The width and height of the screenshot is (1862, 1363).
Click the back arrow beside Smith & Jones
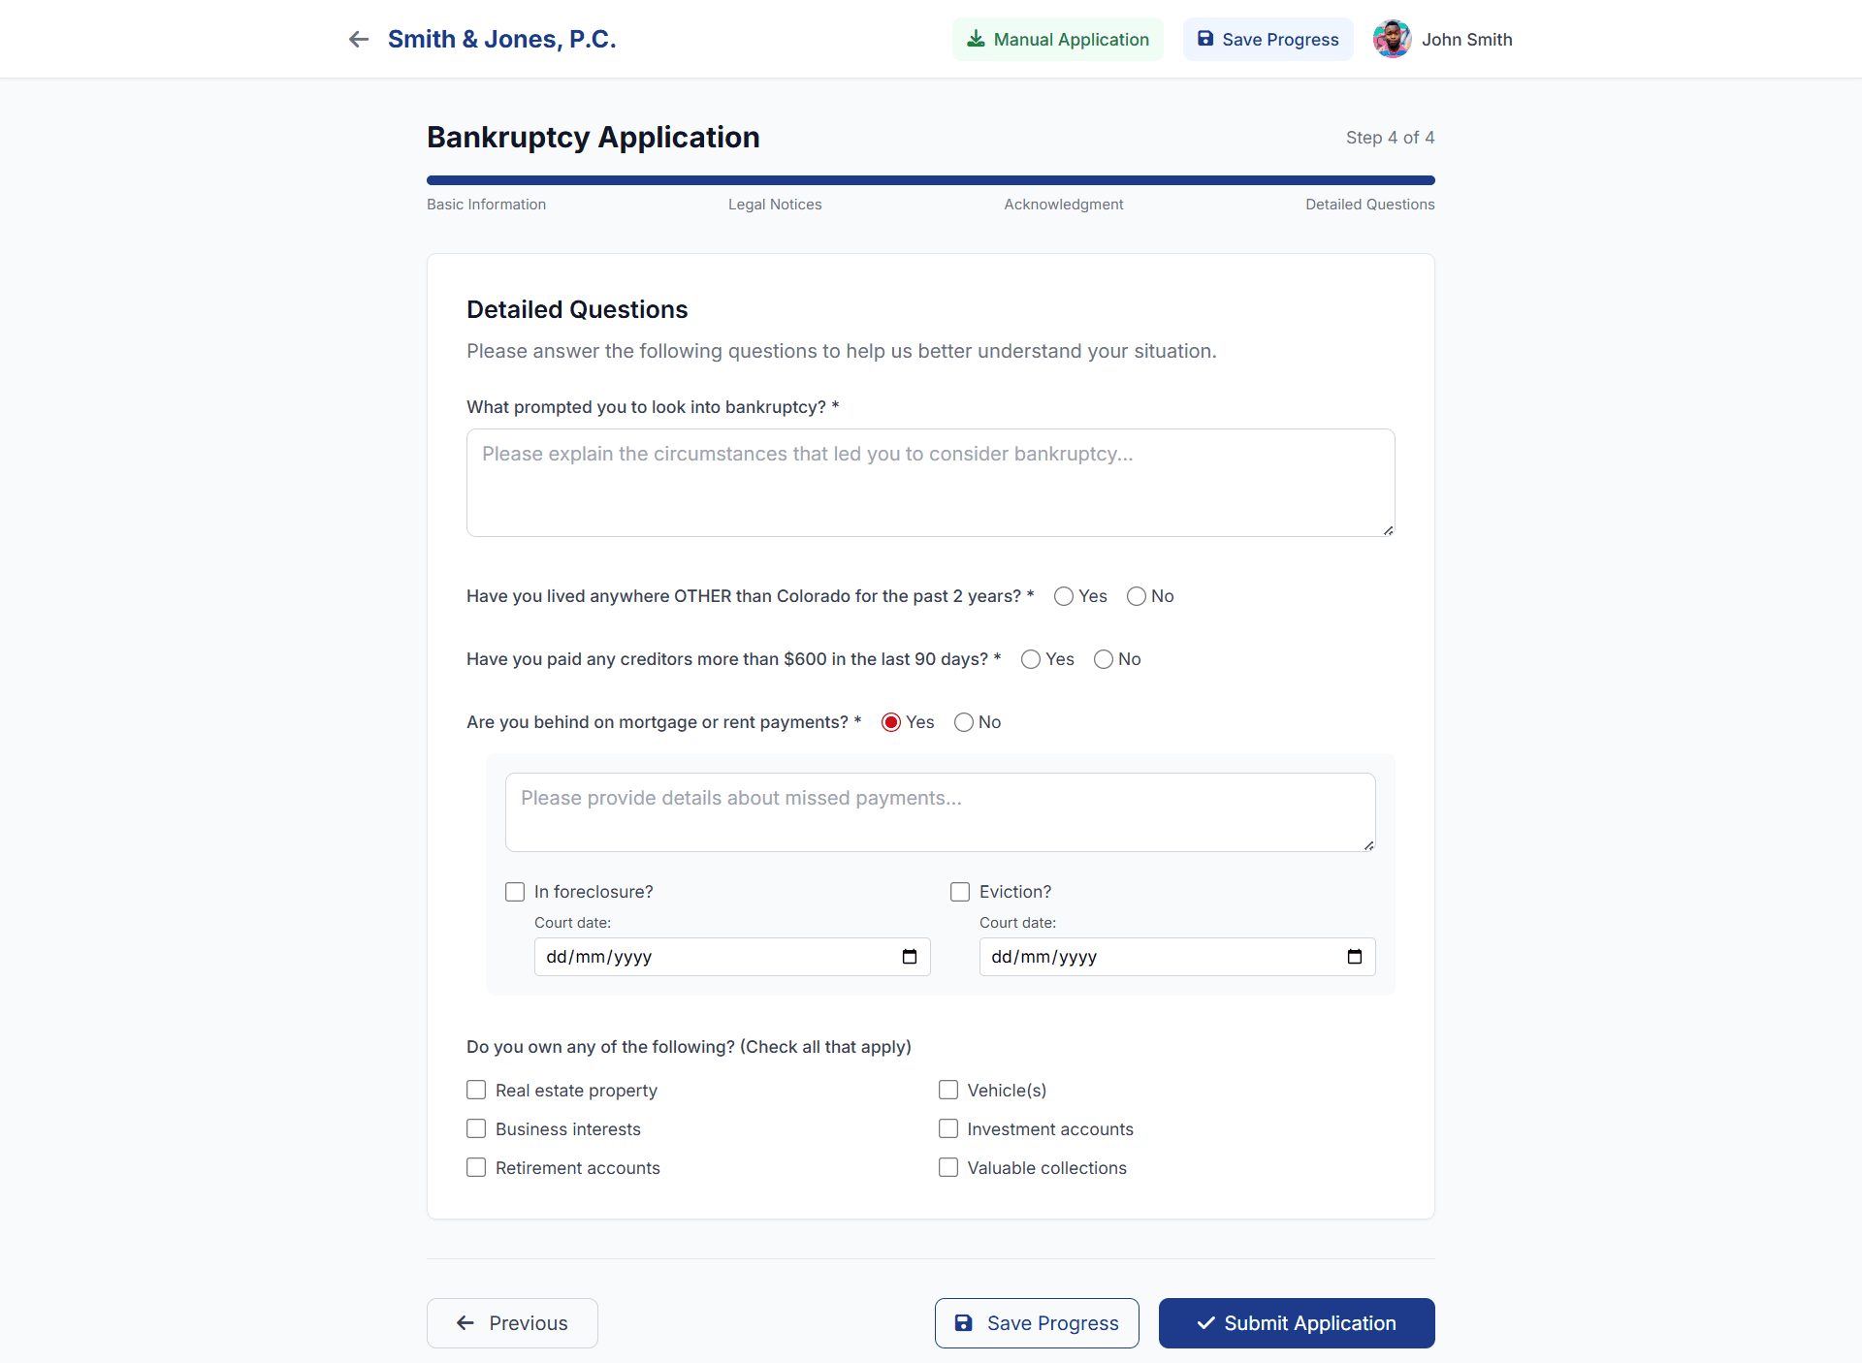(359, 39)
